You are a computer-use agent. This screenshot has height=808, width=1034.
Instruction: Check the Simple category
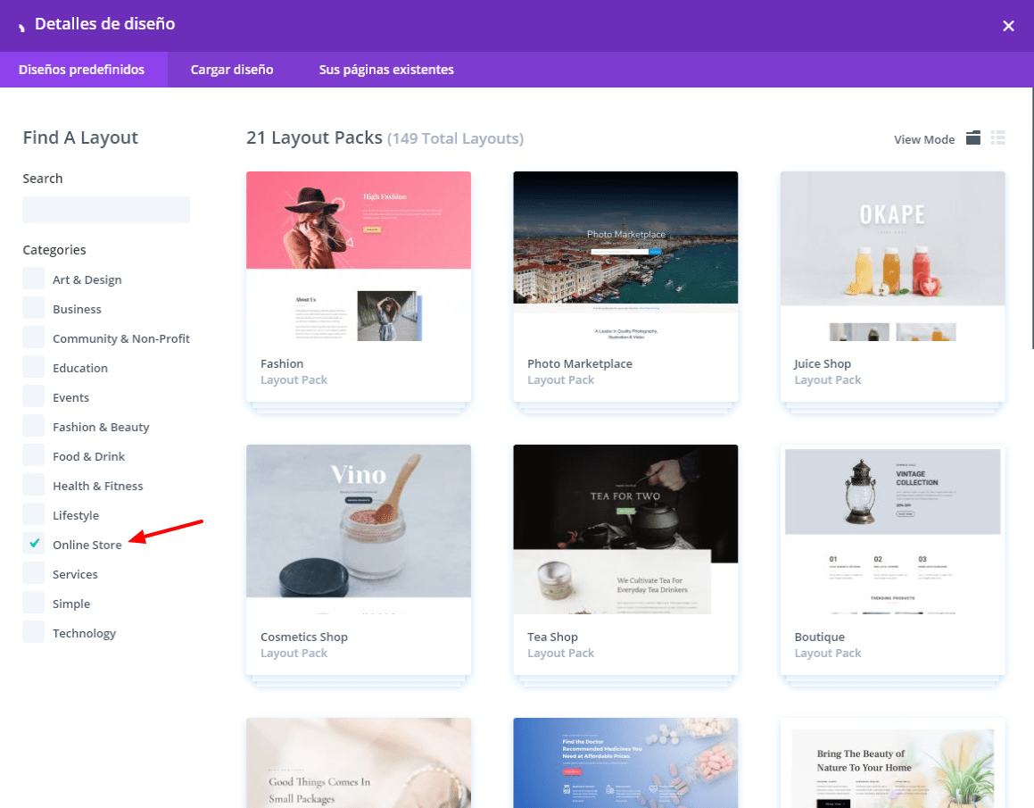coord(34,603)
